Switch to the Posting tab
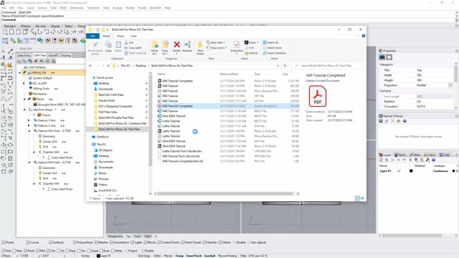 click(66, 55)
